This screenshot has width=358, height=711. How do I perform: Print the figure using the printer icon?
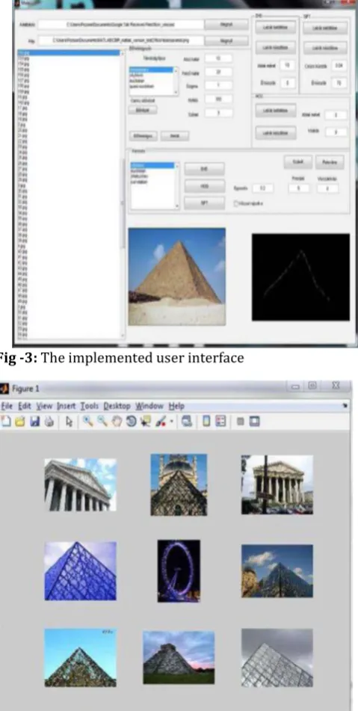click(x=49, y=422)
